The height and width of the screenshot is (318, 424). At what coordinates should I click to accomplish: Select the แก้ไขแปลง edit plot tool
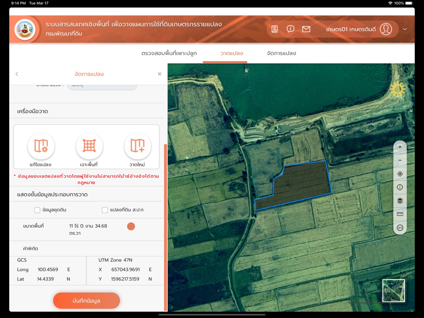tap(41, 146)
